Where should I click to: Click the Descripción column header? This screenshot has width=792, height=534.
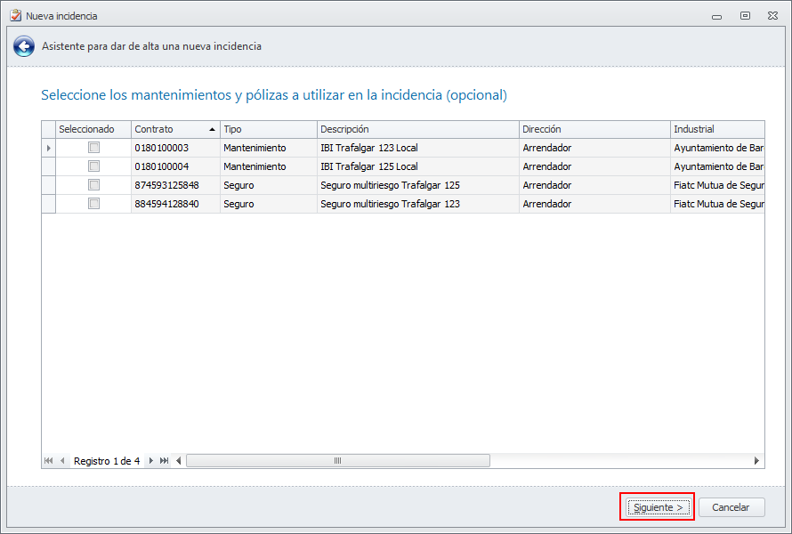pos(417,129)
